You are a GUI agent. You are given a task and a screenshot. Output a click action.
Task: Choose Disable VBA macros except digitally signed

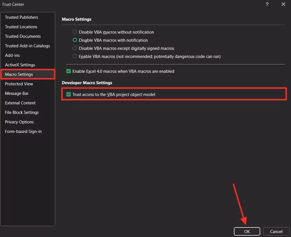tap(75, 48)
